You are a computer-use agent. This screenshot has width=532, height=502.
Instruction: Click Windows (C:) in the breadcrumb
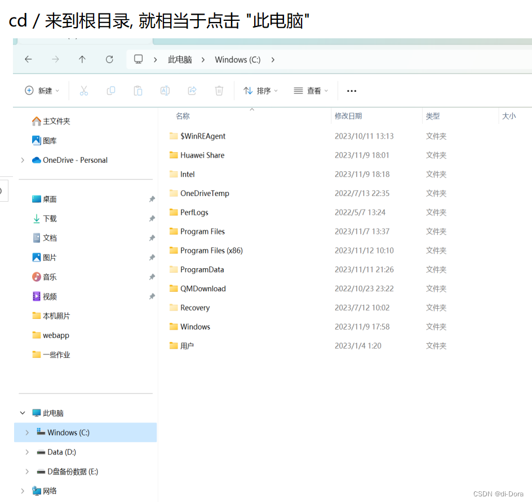click(x=237, y=60)
